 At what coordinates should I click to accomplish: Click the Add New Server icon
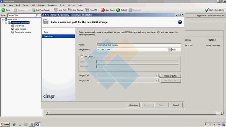[34, 10]
